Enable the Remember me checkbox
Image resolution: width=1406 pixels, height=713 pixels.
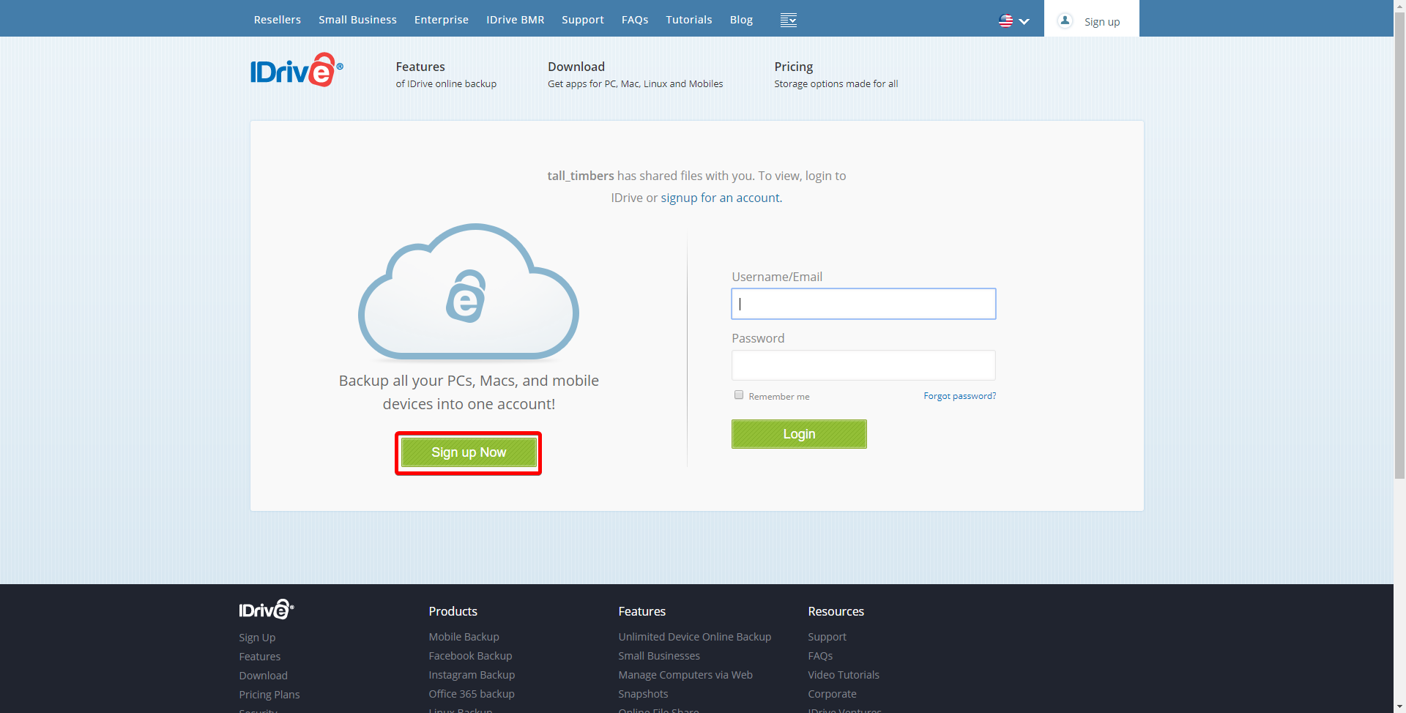click(x=739, y=395)
